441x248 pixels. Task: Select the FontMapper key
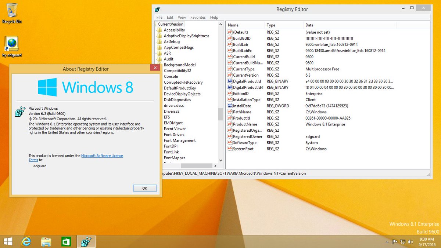(174, 158)
